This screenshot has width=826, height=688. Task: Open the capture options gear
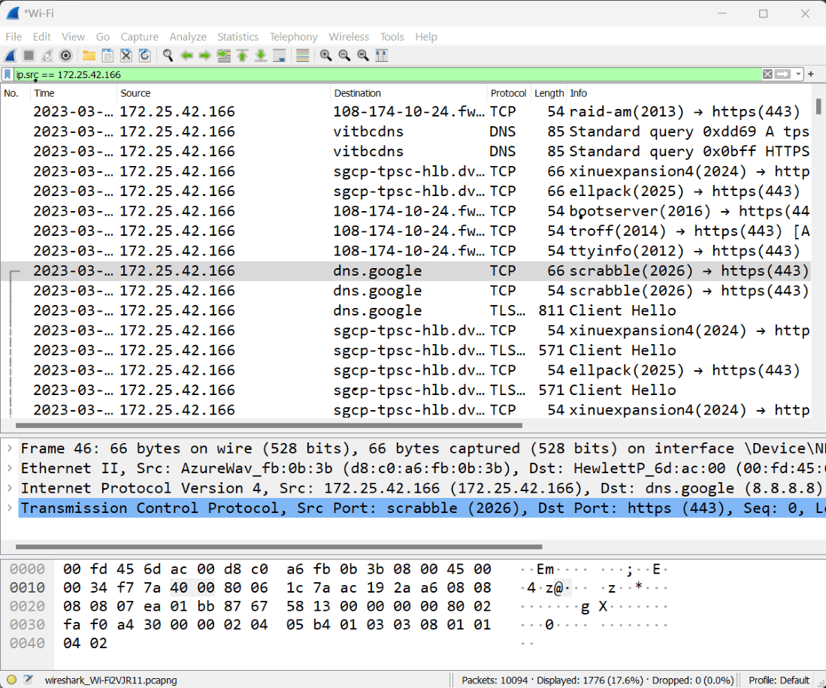[65, 55]
